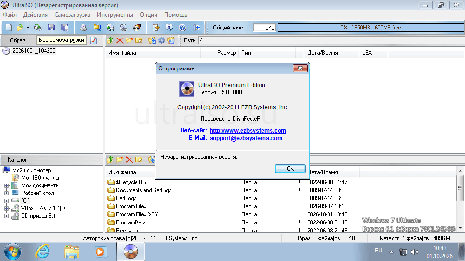Screen dimensions: 465x261
Task: Open the Windows Start button
Action: click(x=12, y=252)
